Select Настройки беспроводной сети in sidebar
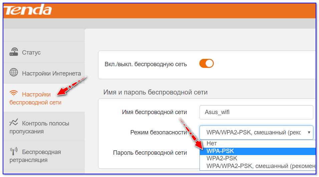This screenshot has width=319, height=177. click(44, 98)
